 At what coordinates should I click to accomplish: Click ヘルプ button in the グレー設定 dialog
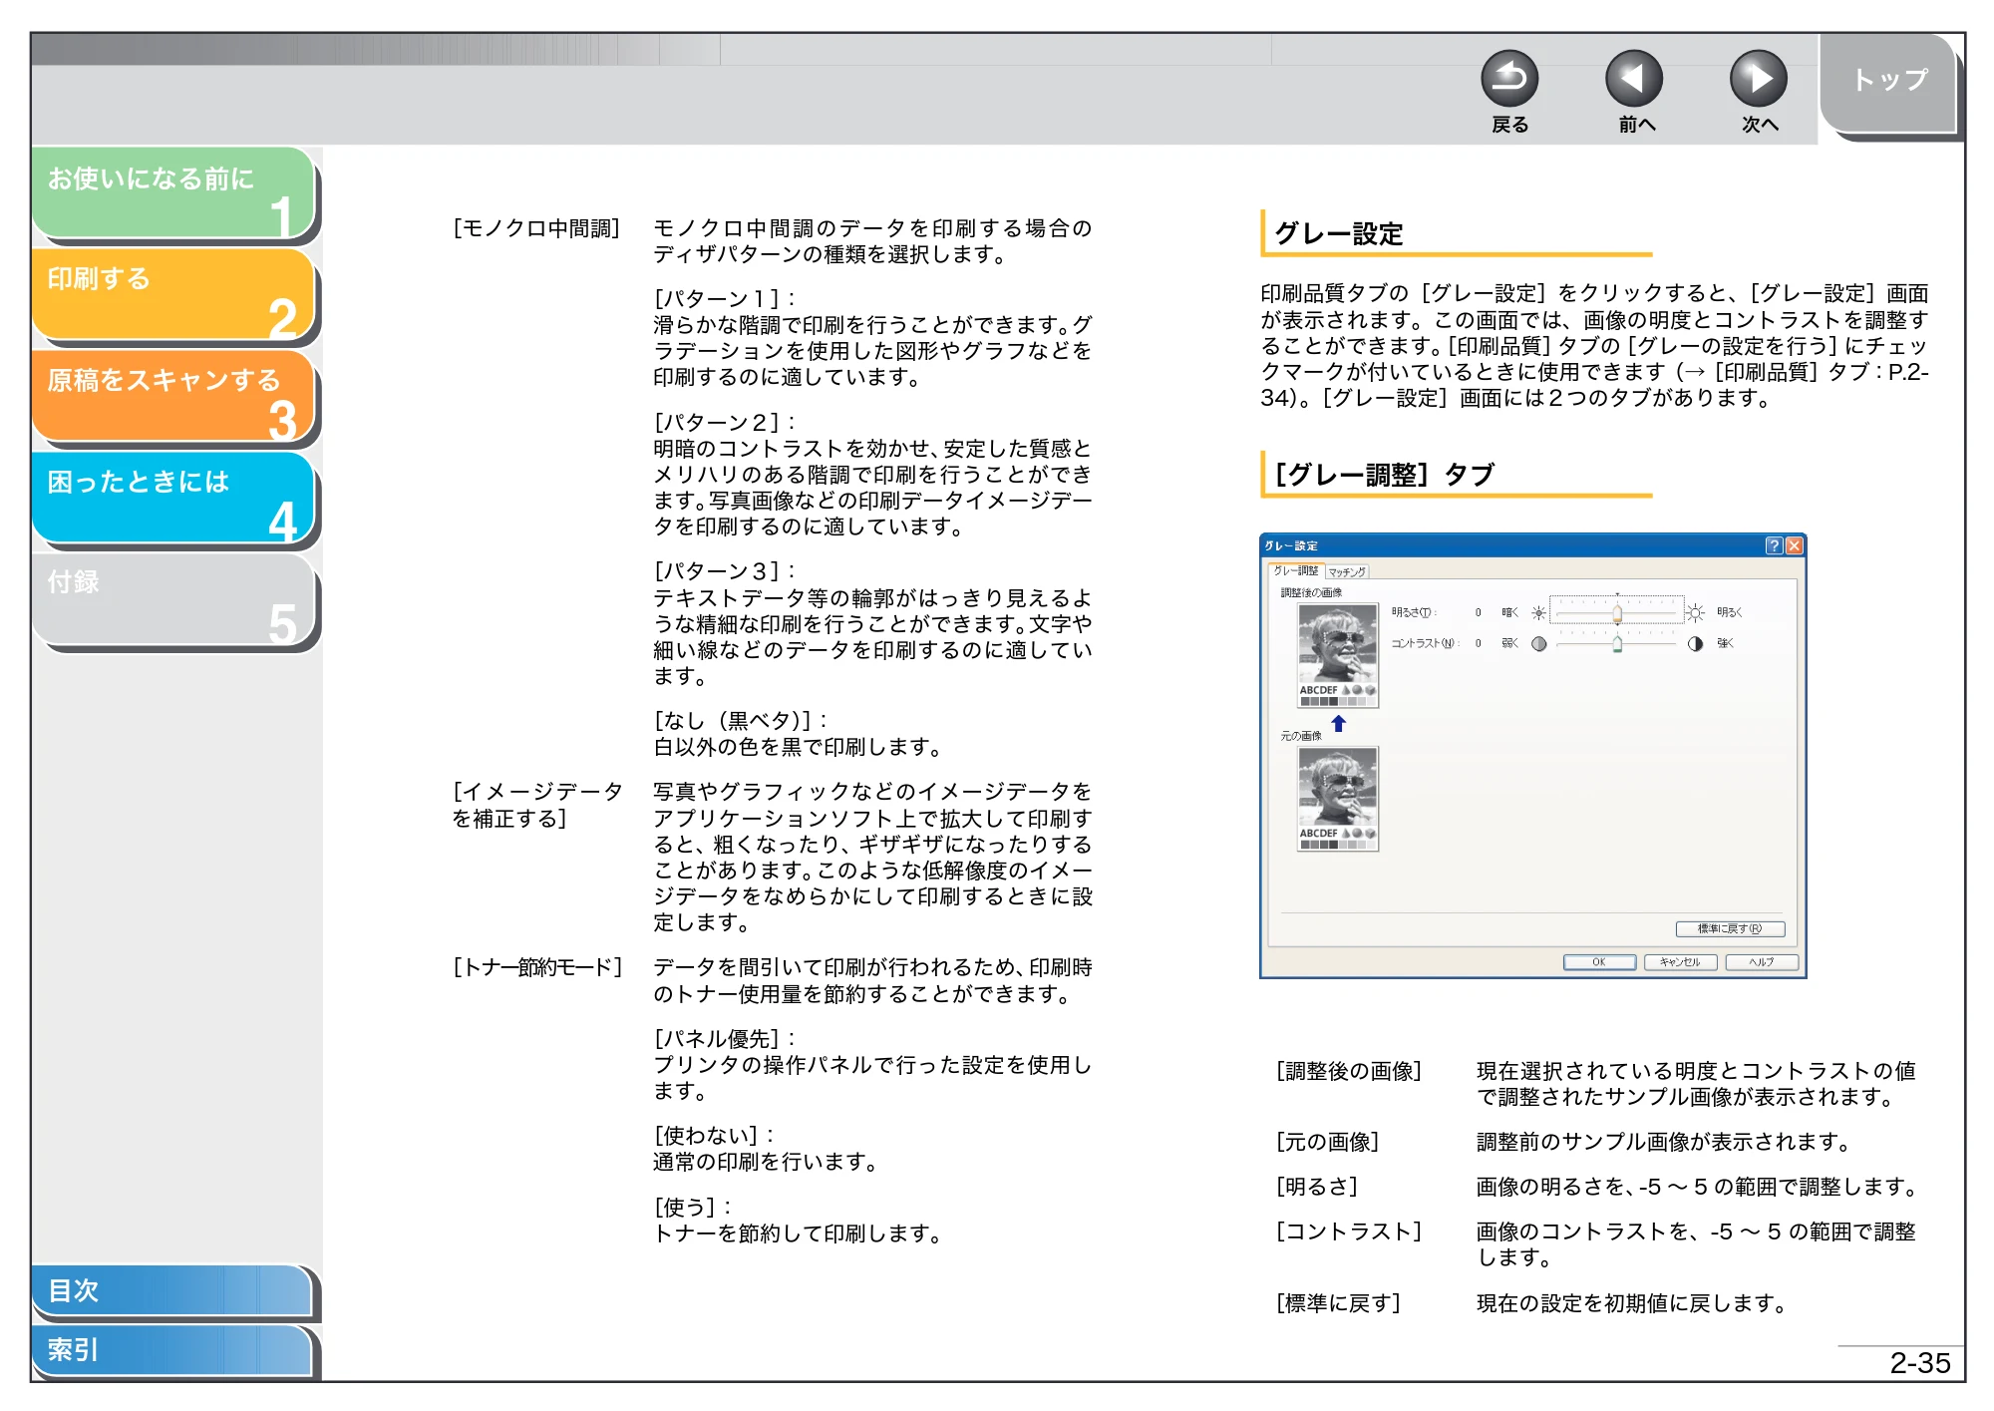(x=1762, y=962)
